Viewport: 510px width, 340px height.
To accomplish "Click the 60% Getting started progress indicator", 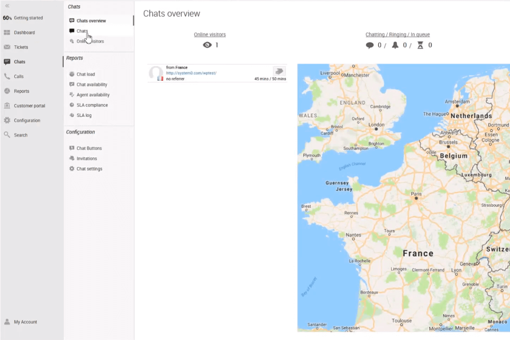I will pos(7,18).
